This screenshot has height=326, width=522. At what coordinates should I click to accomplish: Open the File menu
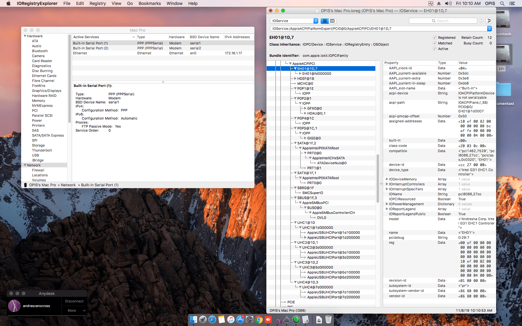pyautogui.click(x=67, y=3)
